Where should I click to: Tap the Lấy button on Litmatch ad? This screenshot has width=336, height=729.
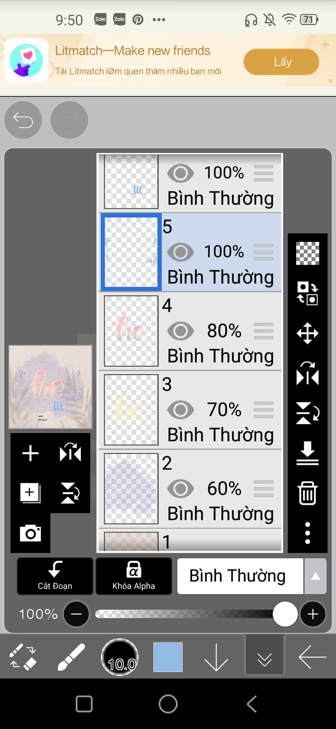[281, 62]
